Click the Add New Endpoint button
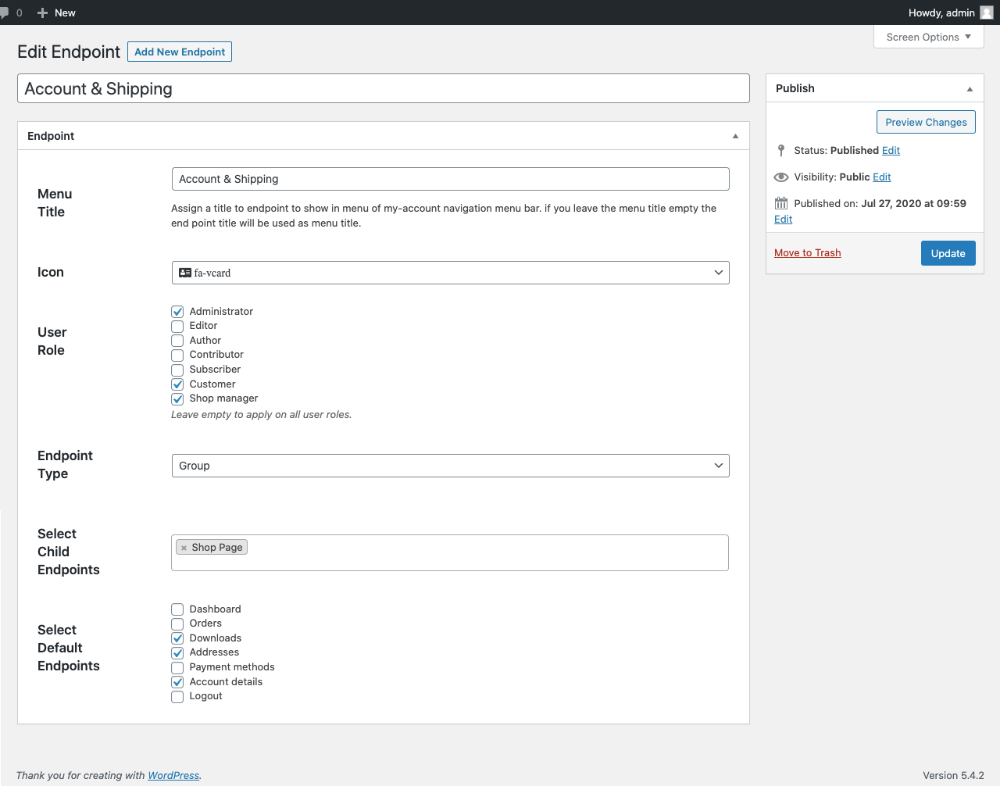The height and width of the screenshot is (786, 1000). [x=179, y=52]
